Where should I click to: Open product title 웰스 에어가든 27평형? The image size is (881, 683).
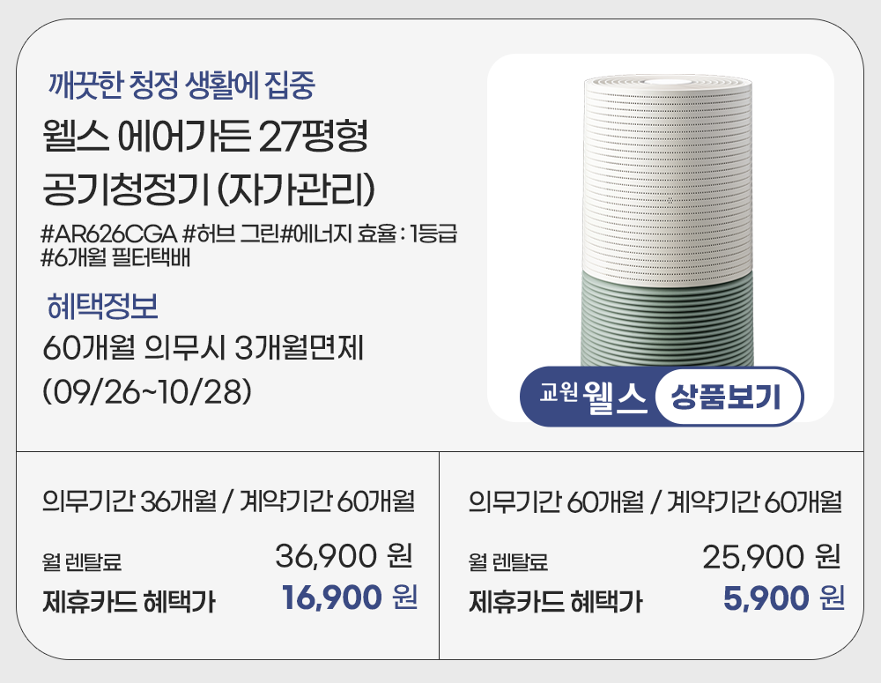click(204, 137)
